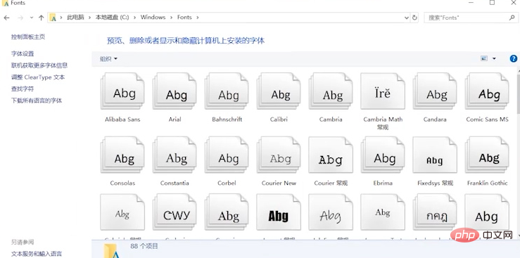Viewport: 520px width, 258px height.
Task: Open the address bar history dropdown
Action: [x=407, y=18]
